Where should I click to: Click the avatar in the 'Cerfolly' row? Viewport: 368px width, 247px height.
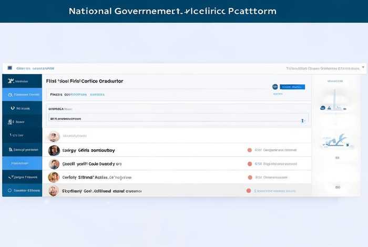(54, 177)
